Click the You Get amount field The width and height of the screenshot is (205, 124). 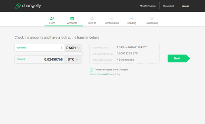tap(39, 60)
